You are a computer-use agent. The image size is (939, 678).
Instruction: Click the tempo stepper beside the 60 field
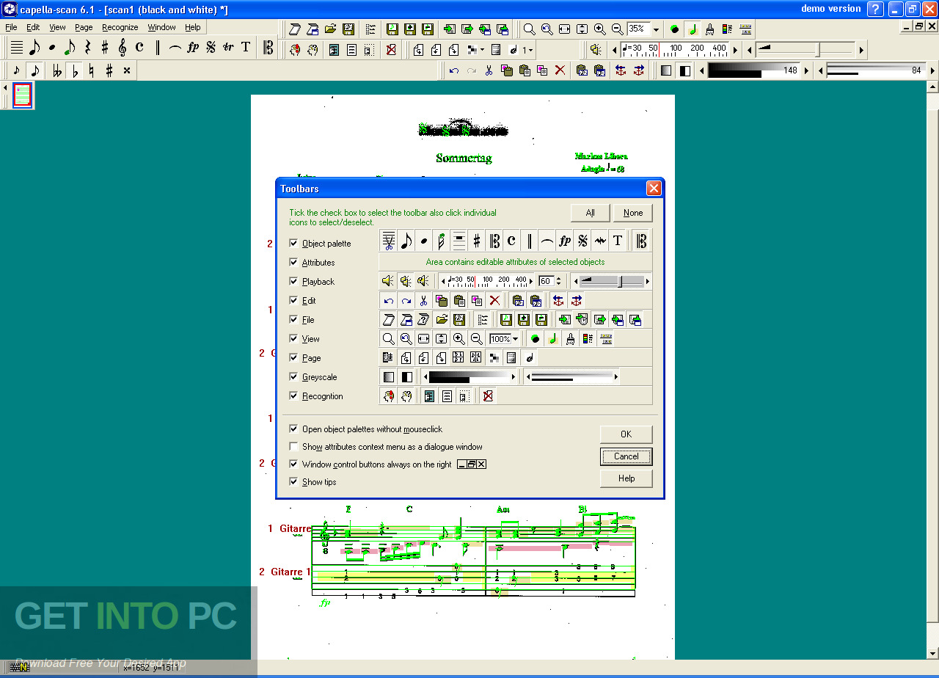tap(559, 281)
